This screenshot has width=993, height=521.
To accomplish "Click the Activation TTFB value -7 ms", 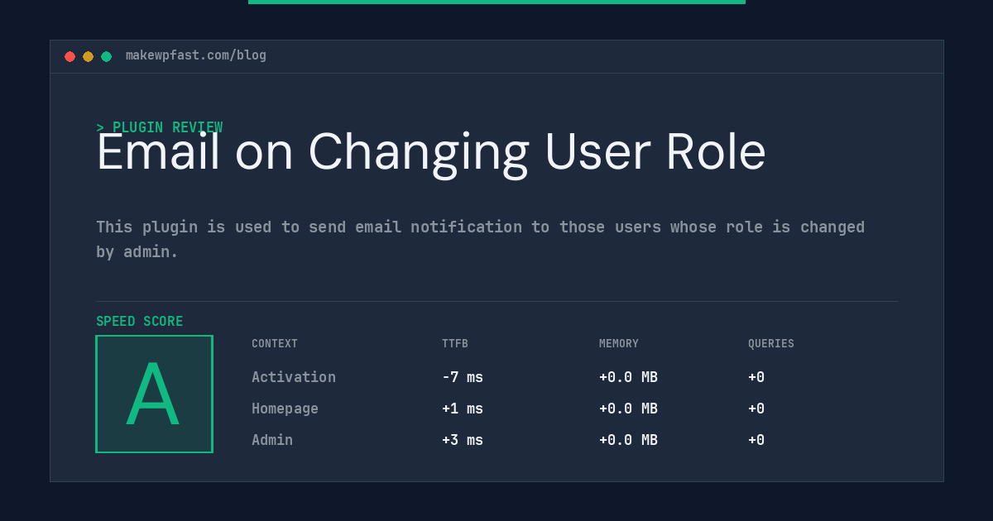I will 463,377.
